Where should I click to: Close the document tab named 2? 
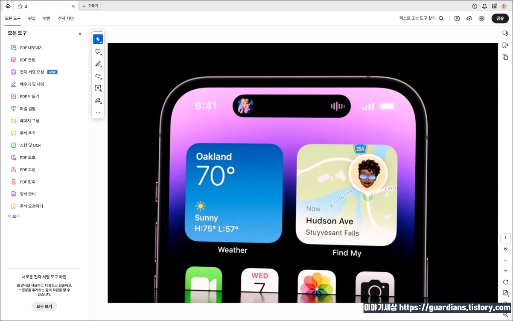tap(73, 6)
